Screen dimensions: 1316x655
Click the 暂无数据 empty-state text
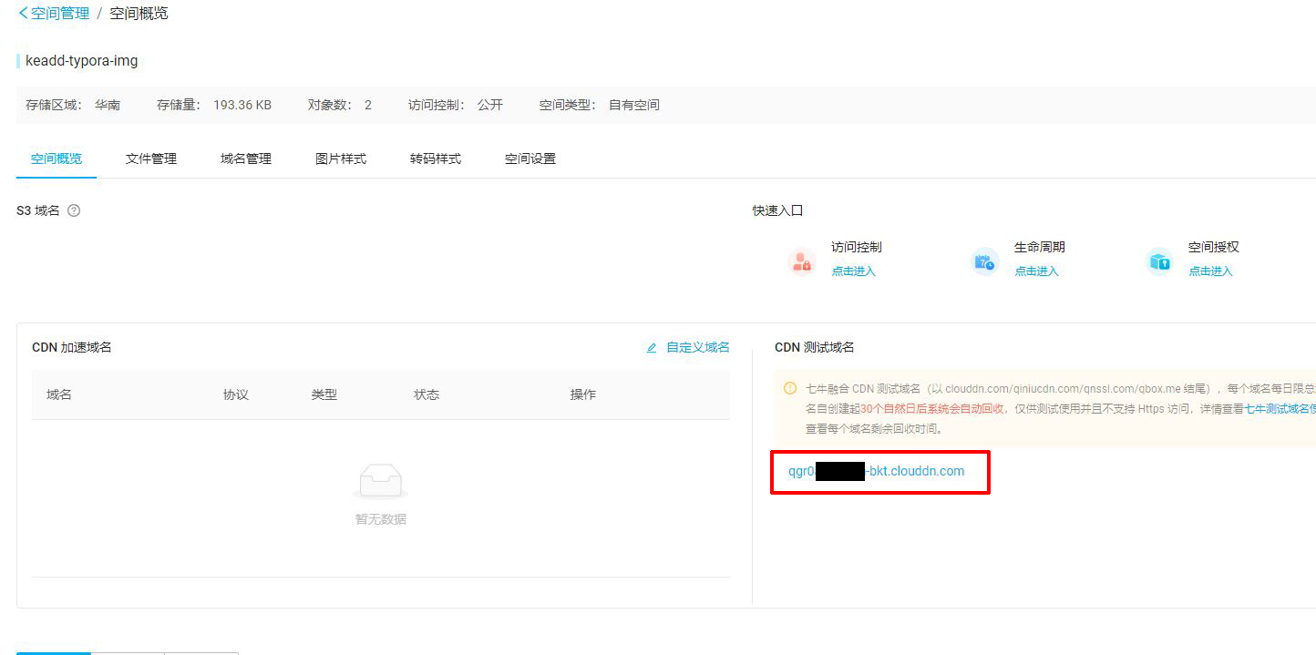pyautogui.click(x=381, y=519)
